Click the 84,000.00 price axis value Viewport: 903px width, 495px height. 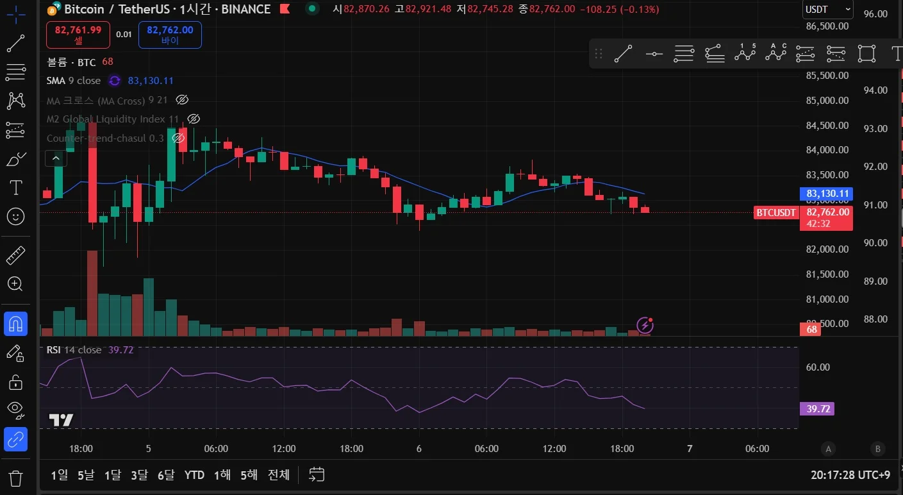(827, 150)
